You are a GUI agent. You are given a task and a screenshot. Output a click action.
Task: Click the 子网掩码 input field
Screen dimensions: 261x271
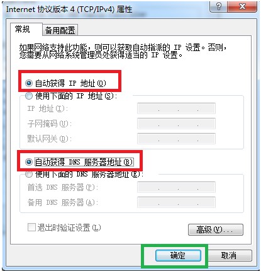coord(176,124)
